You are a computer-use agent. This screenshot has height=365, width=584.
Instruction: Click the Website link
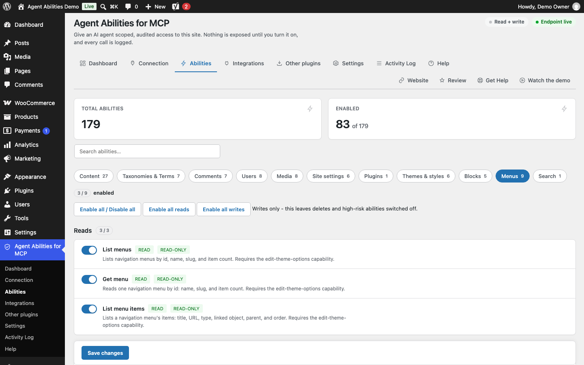point(414,80)
